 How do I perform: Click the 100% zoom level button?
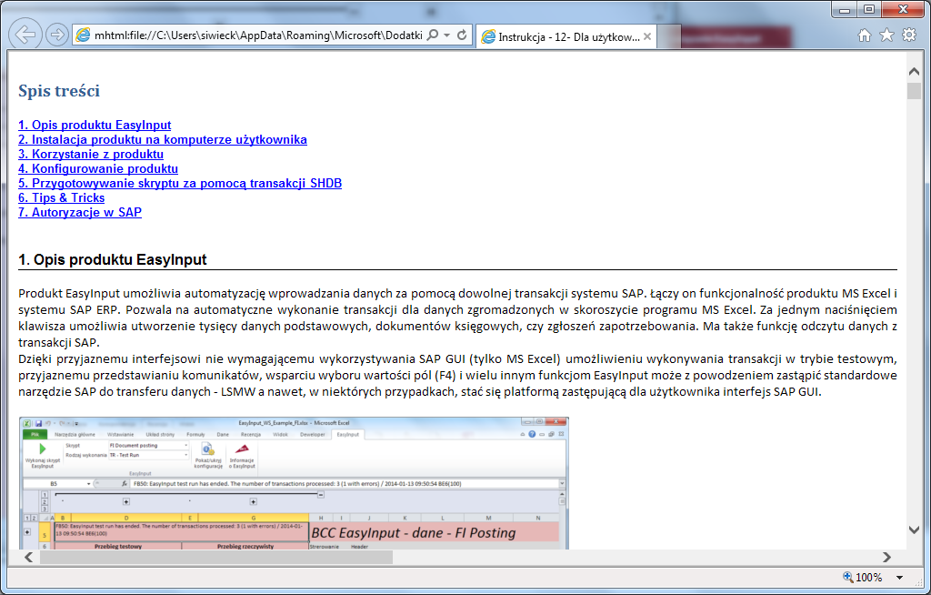tap(863, 577)
